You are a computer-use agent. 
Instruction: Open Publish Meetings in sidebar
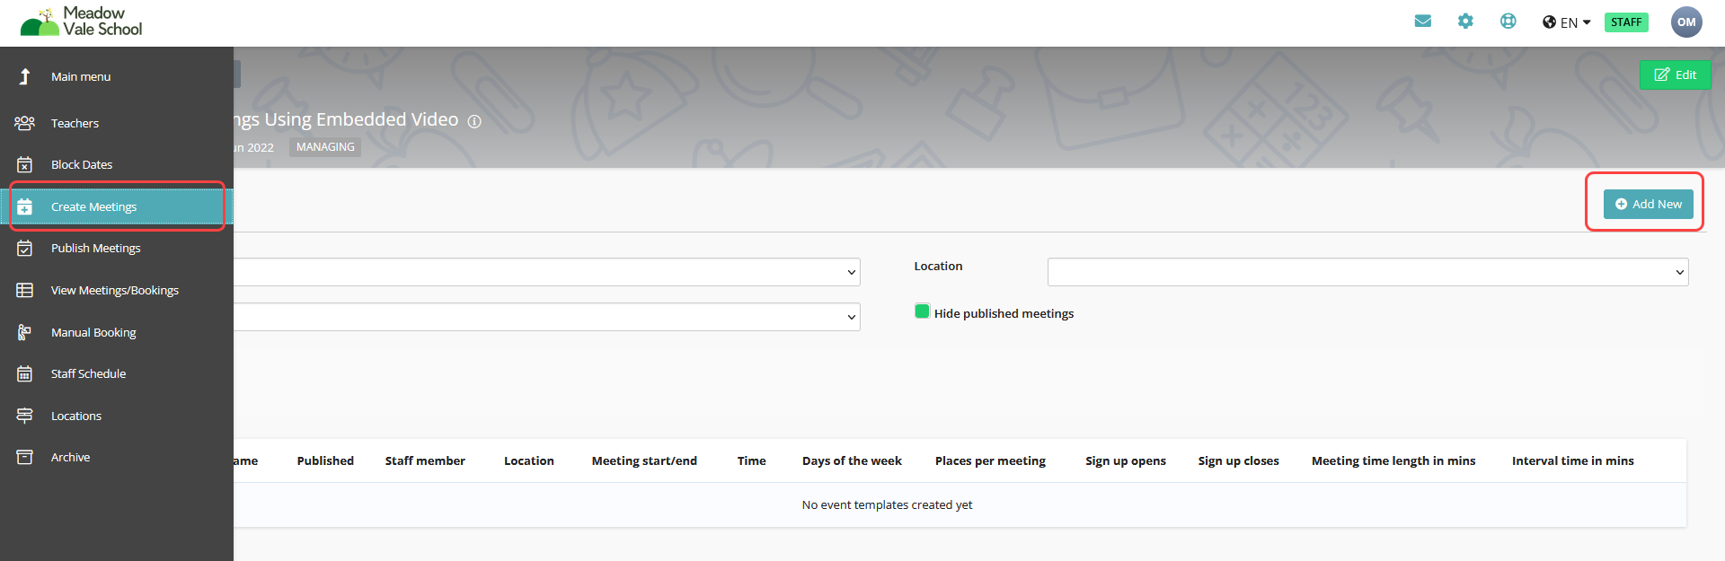pos(95,249)
